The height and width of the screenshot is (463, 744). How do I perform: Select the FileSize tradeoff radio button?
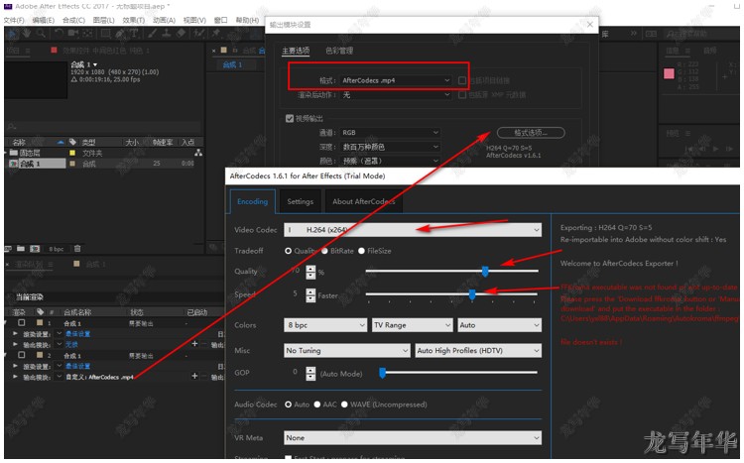pyautogui.click(x=361, y=251)
